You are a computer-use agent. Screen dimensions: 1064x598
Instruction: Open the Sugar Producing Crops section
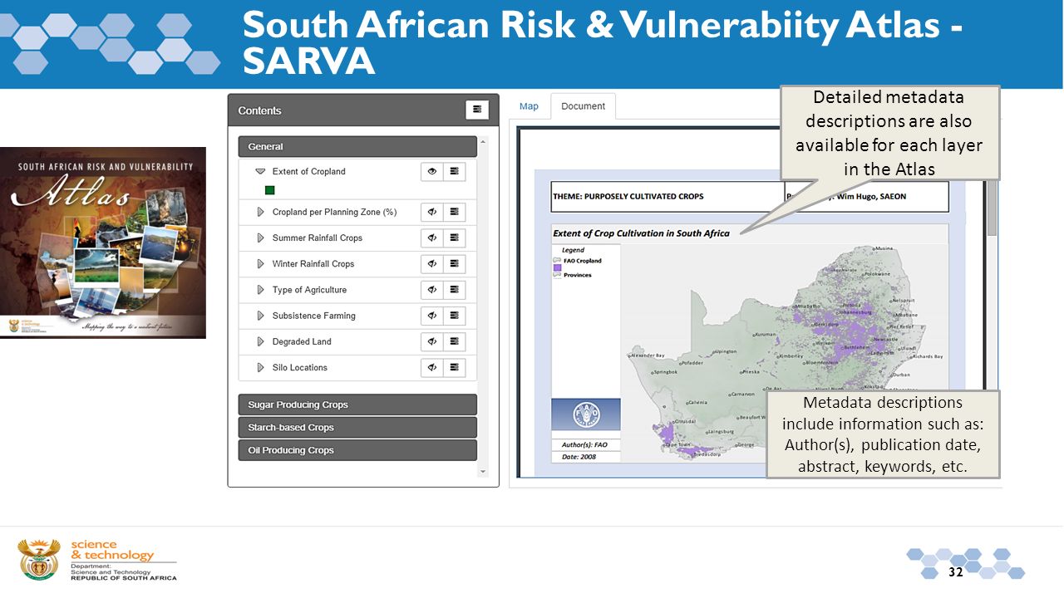pos(357,404)
